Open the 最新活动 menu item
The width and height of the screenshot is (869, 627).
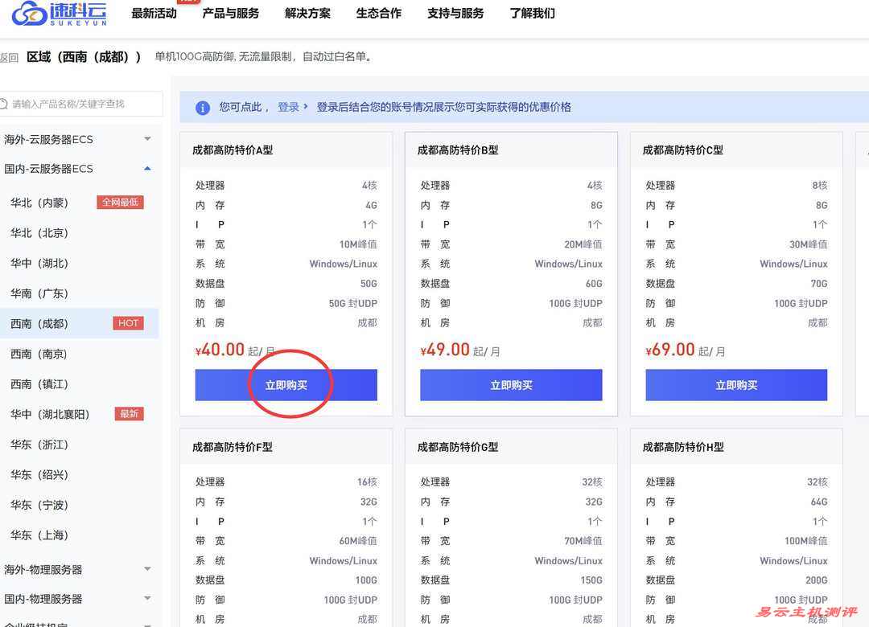coord(154,14)
